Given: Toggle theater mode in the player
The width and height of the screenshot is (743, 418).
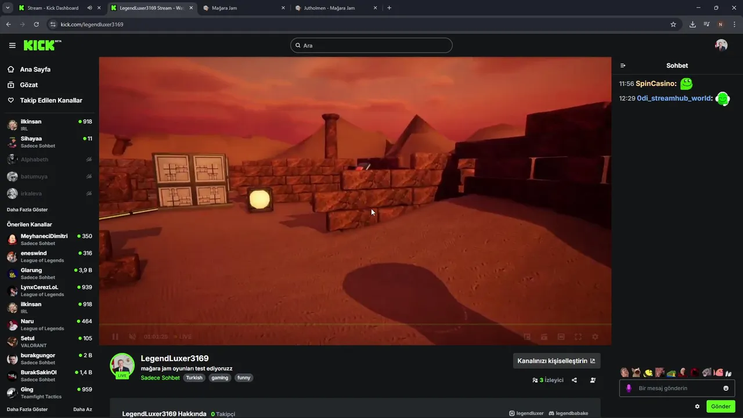Looking at the screenshot, I should pyautogui.click(x=561, y=337).
